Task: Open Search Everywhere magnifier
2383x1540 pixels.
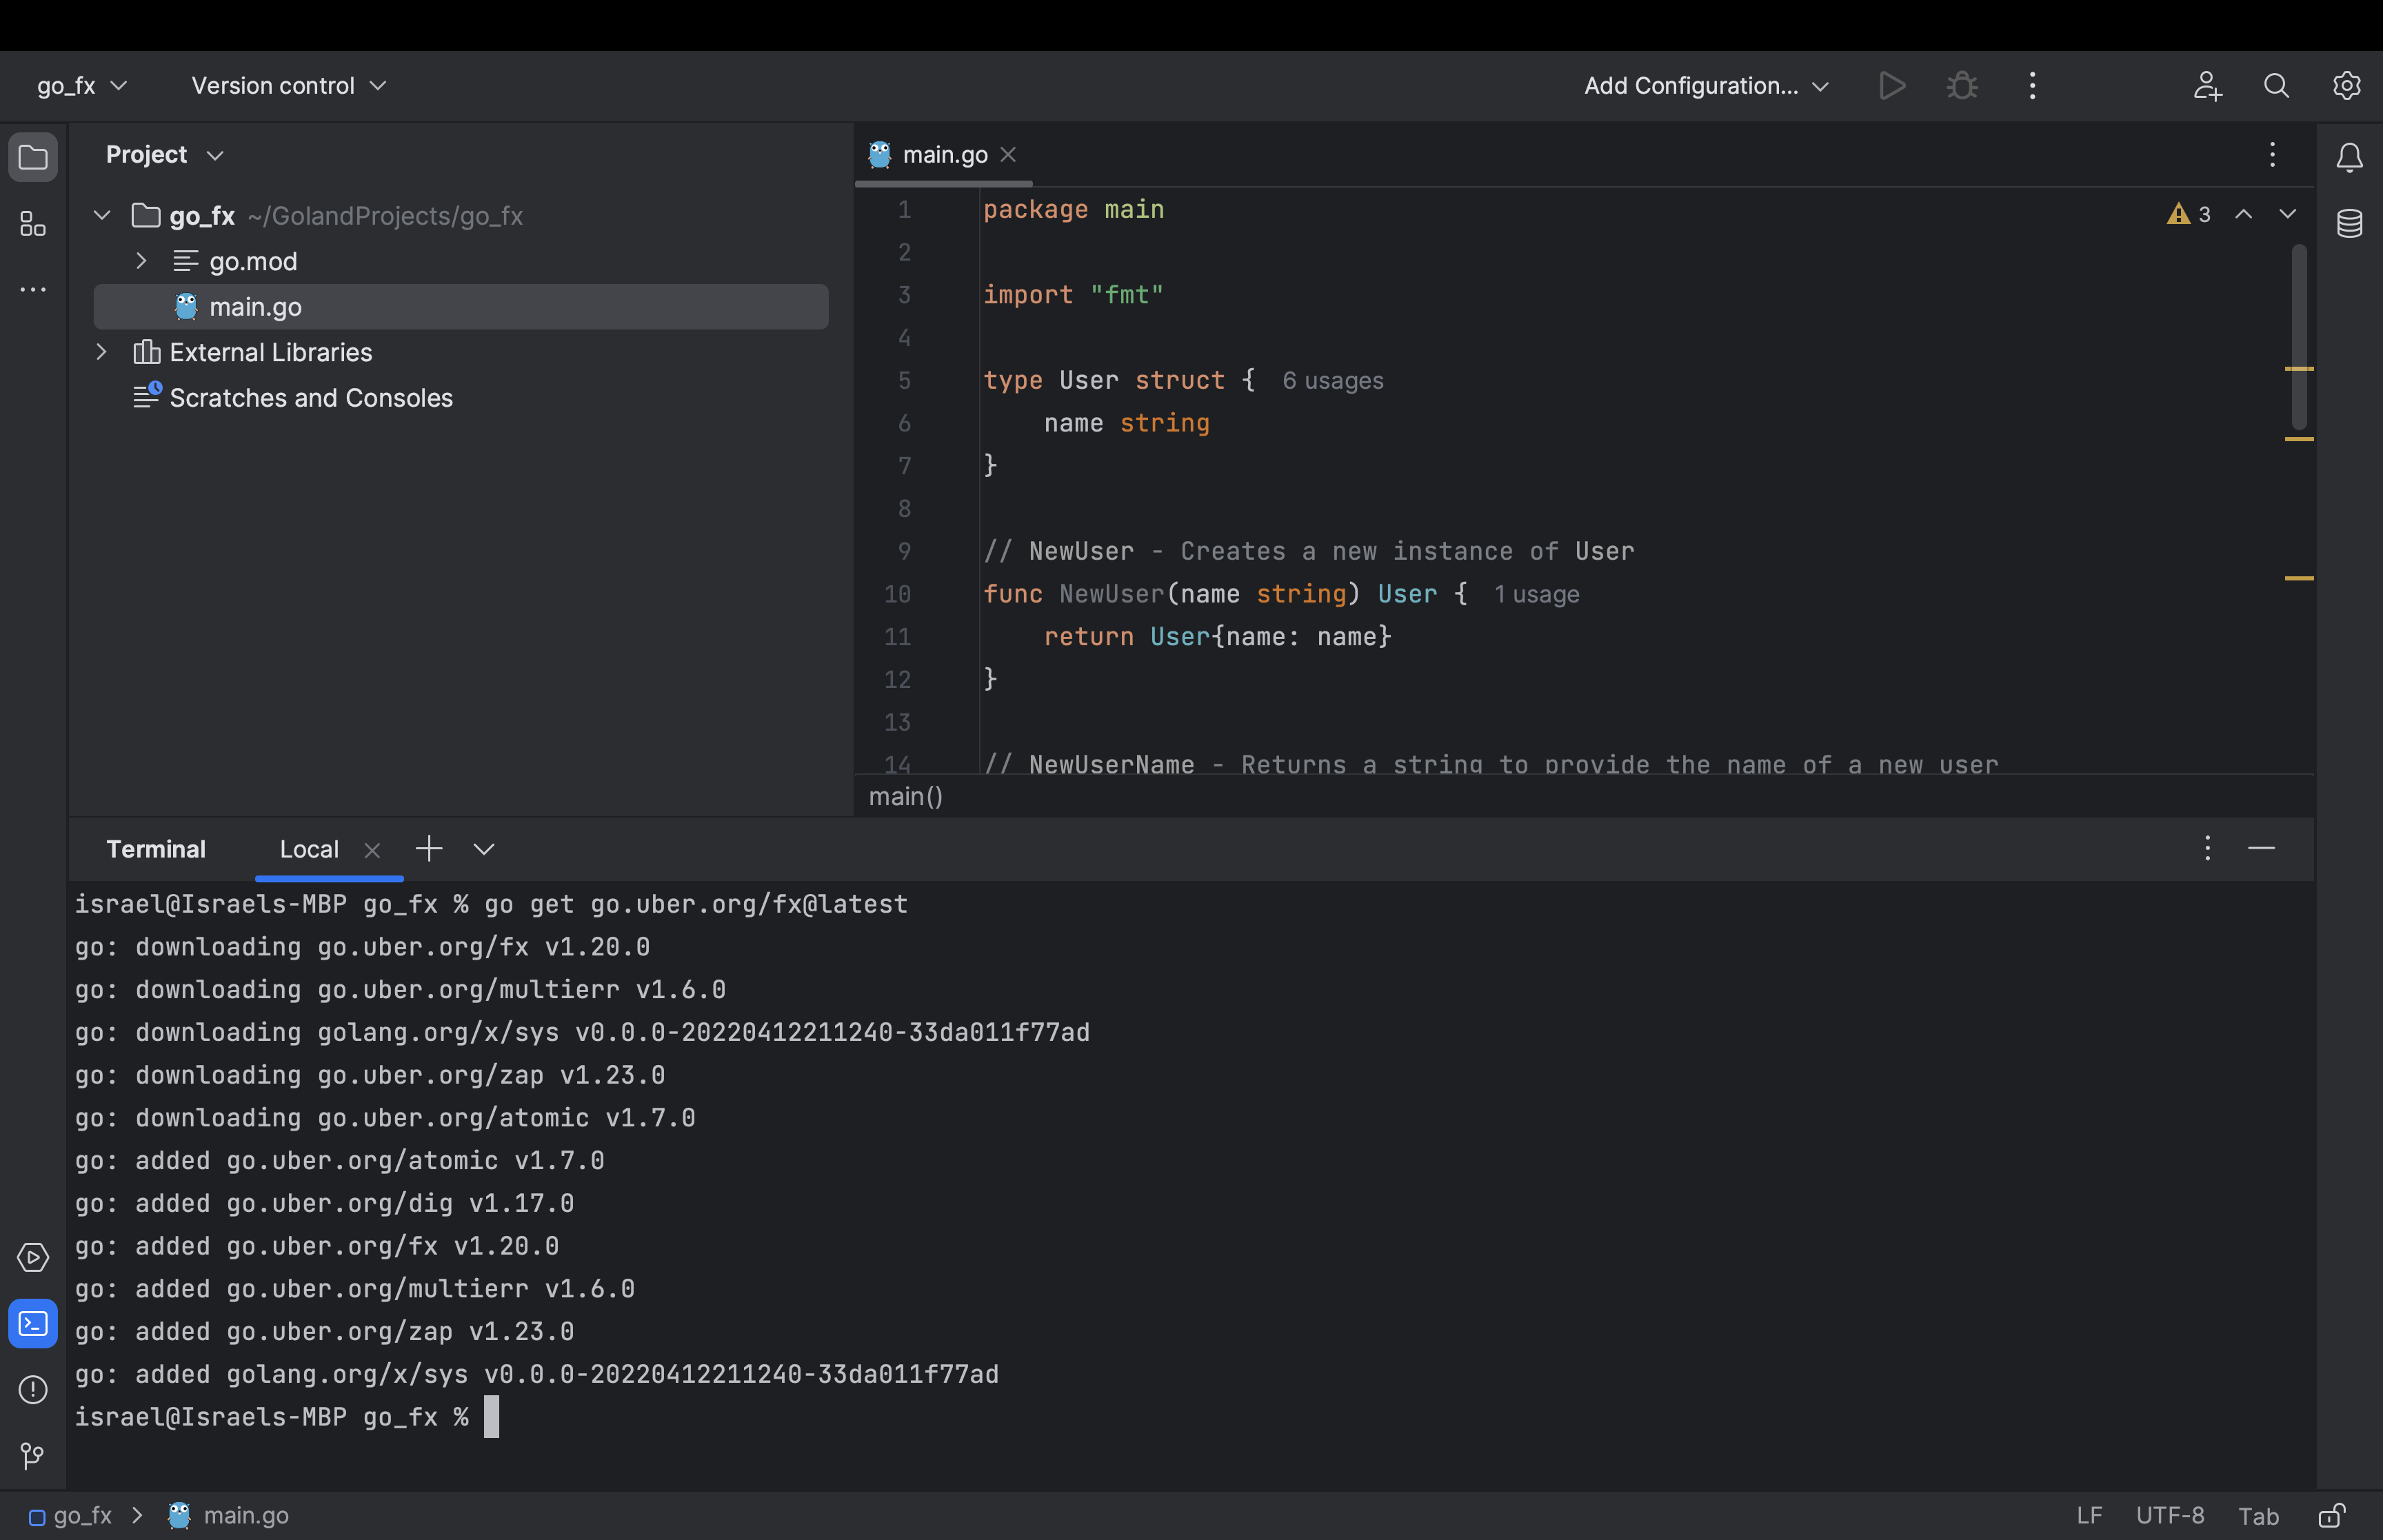Action: tap(2276, 85)
